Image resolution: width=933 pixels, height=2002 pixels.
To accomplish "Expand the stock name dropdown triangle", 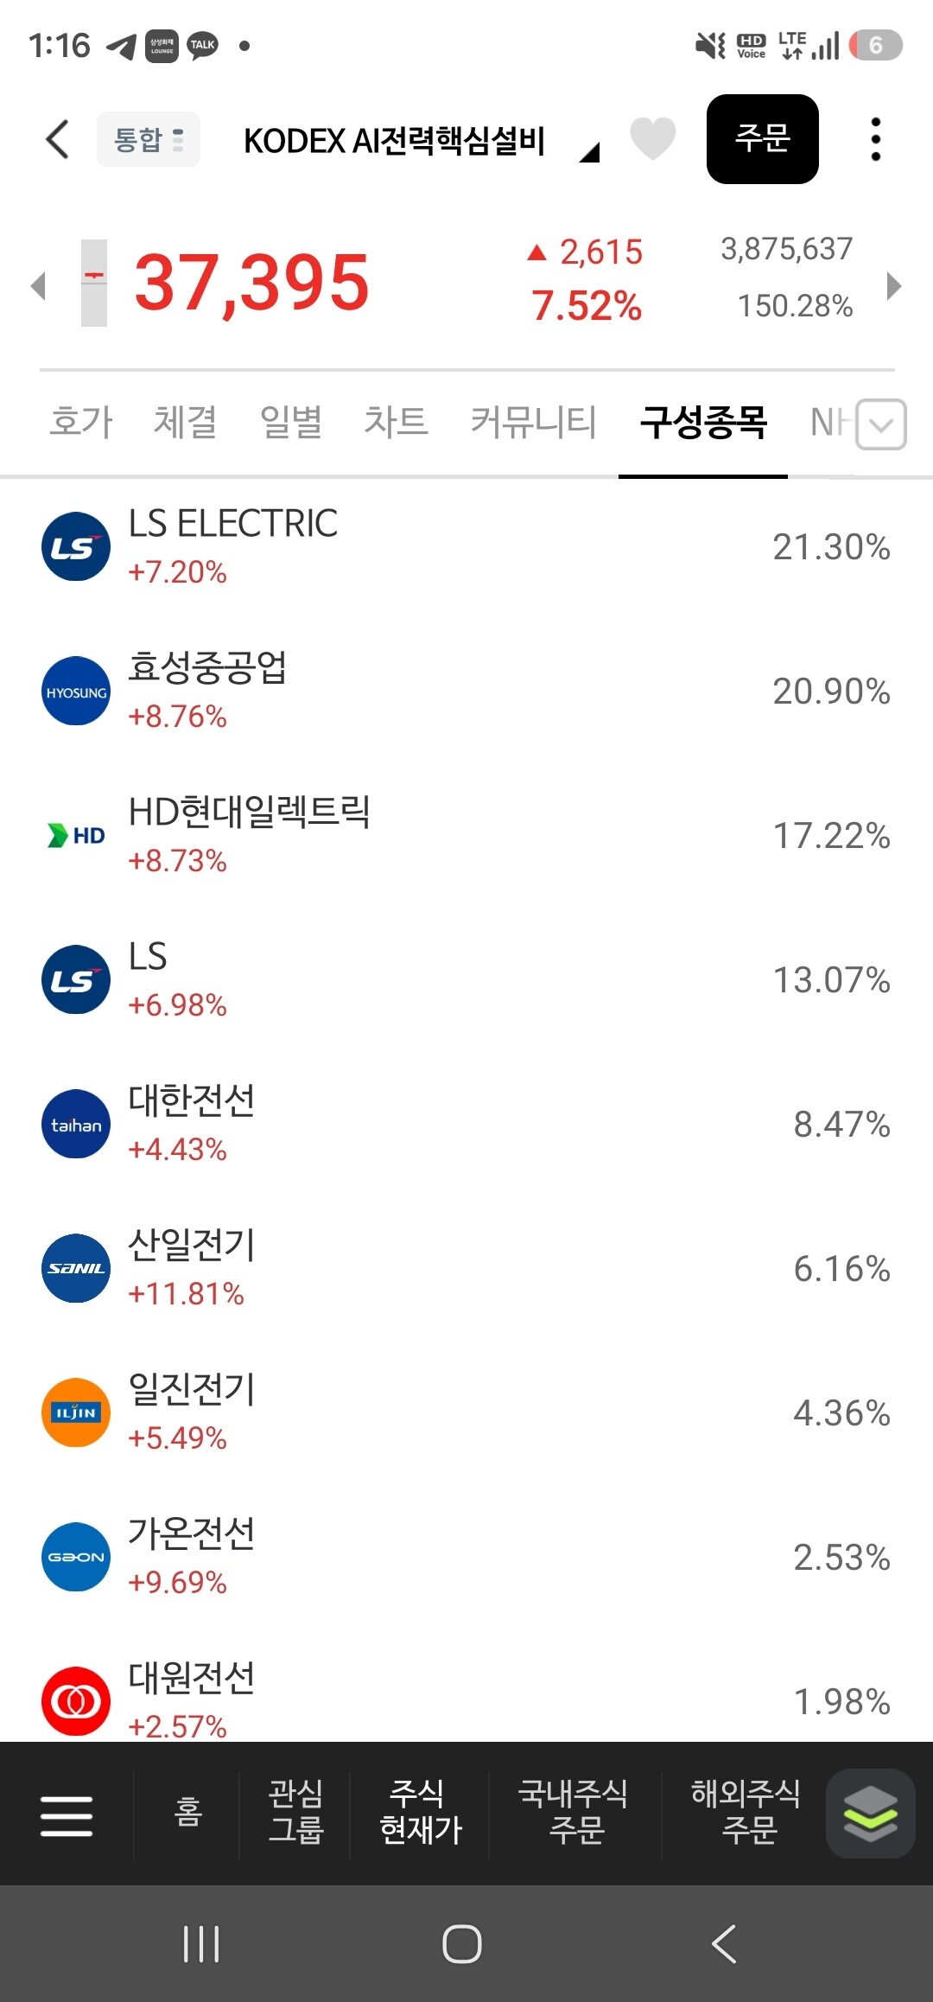I will click(589, 153).
